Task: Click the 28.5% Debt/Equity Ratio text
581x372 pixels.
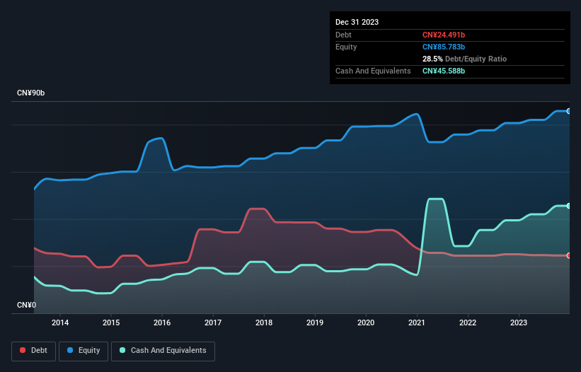Action: 464,59
